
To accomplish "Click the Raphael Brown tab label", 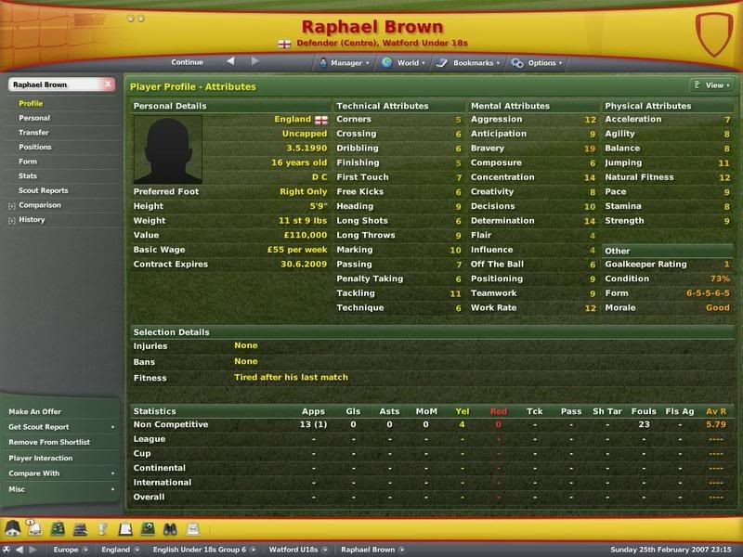I will (40, 84).
